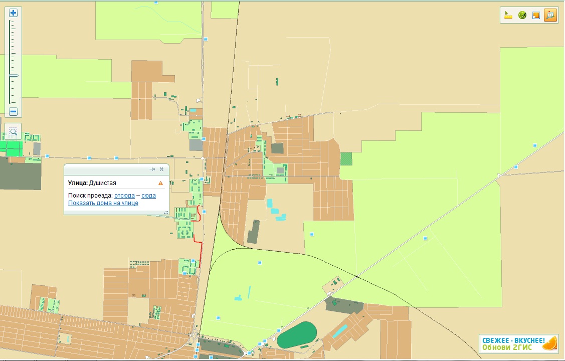Click the zoom in plus button
This screenshot has width=565, height=361.
point(14,13)
